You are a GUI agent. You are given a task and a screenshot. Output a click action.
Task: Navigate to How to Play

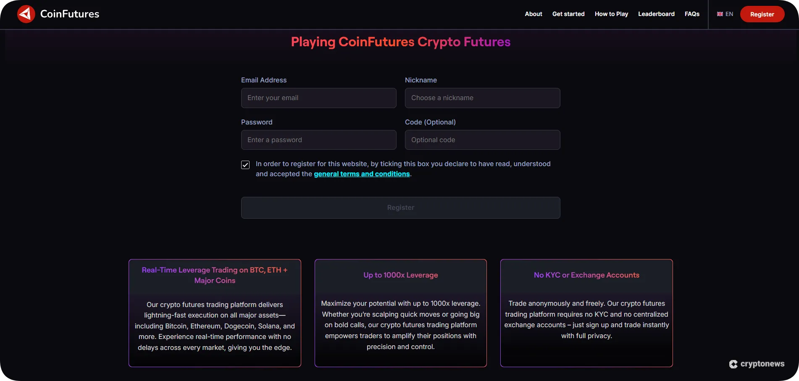click(x=611, y=14)
